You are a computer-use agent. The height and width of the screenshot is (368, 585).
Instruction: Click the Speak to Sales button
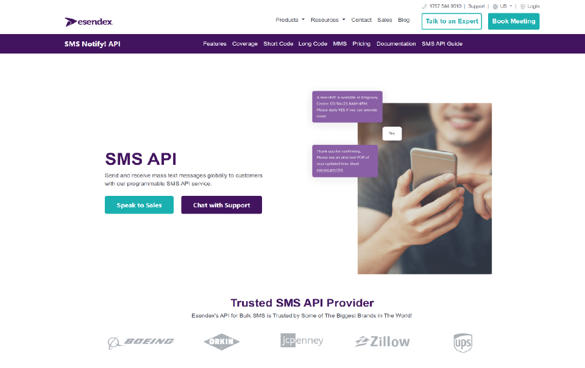pyautogui.click(x=139, y=205)
